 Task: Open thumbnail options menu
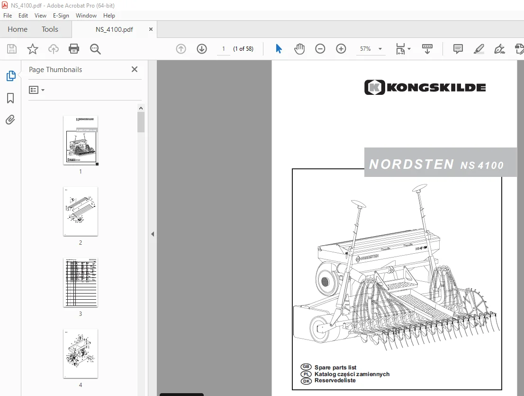[37, 90]
